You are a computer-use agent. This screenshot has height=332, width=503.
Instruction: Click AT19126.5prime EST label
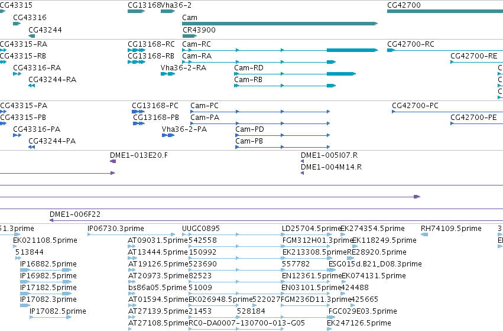click(158, 264)
